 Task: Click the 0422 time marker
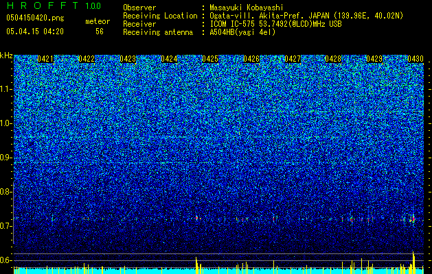click(x=87, y=59)
